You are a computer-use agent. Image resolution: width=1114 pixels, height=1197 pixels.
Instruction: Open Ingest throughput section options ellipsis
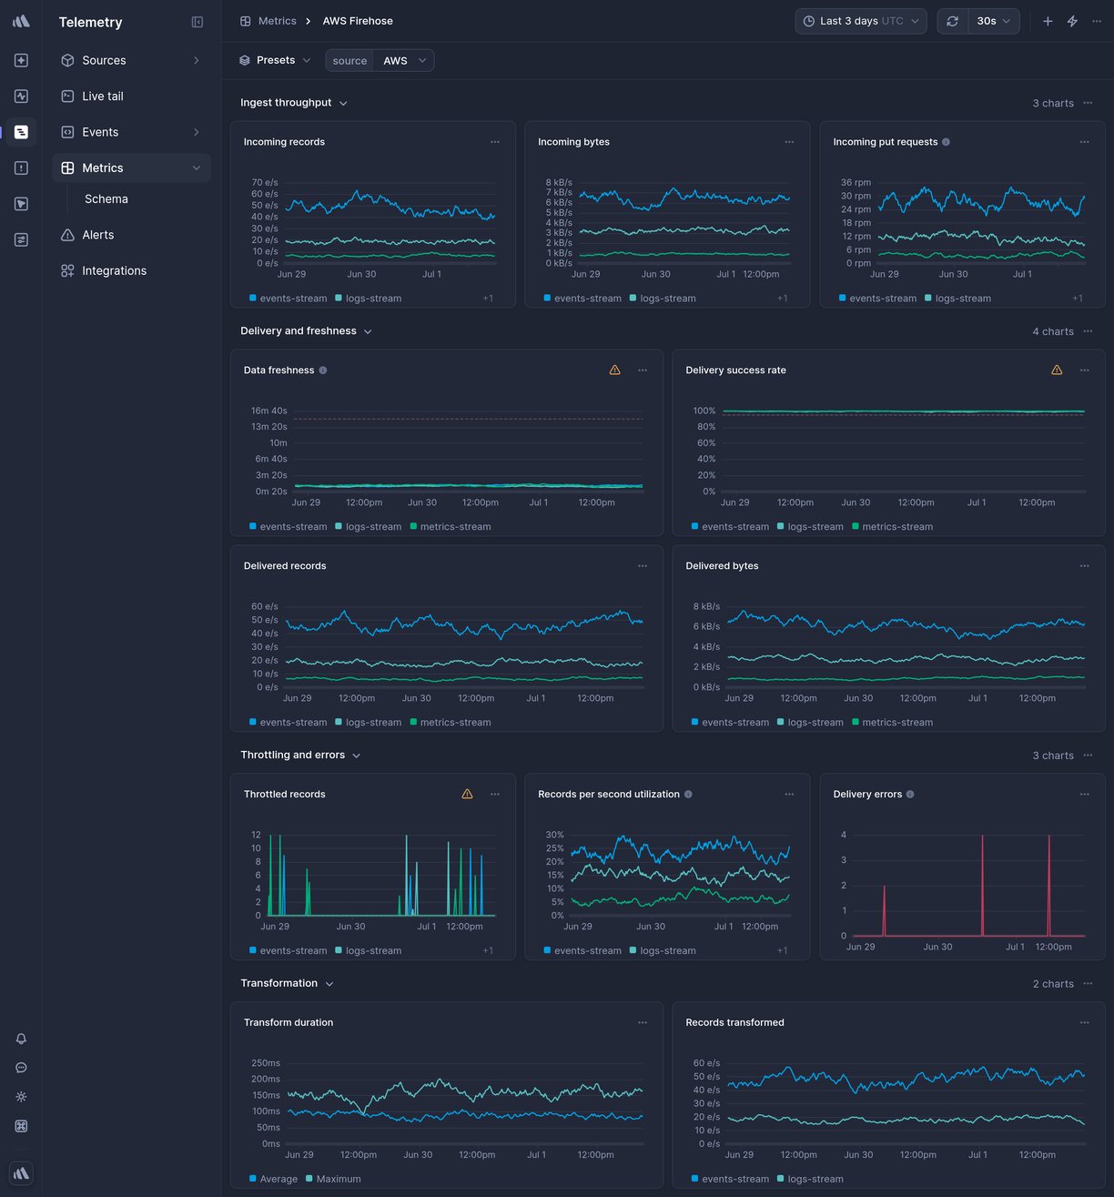coord(1088,103)
